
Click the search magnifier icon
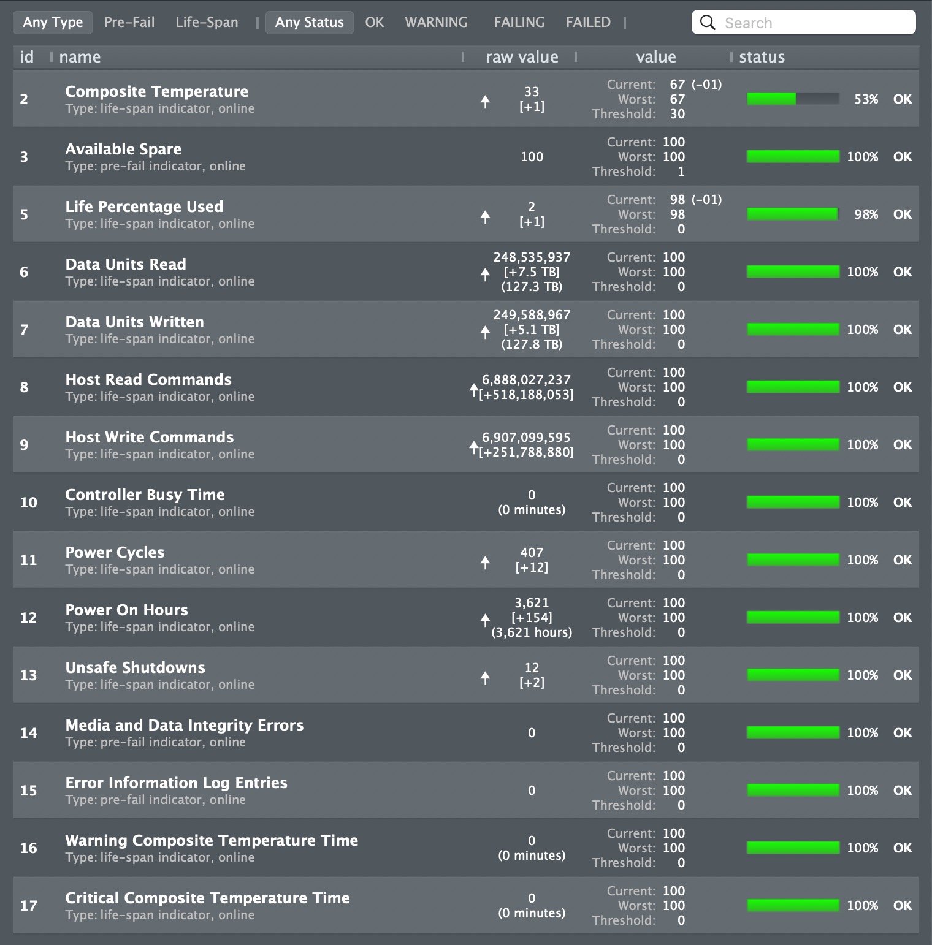(708, 23)
